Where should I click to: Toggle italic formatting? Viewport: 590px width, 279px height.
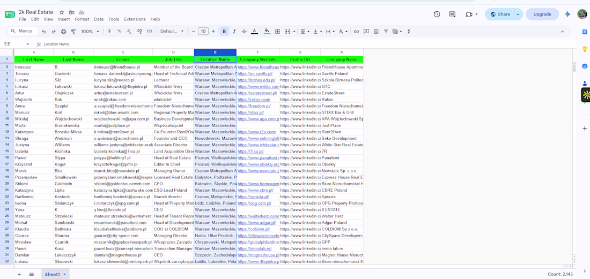pos(234,32)
